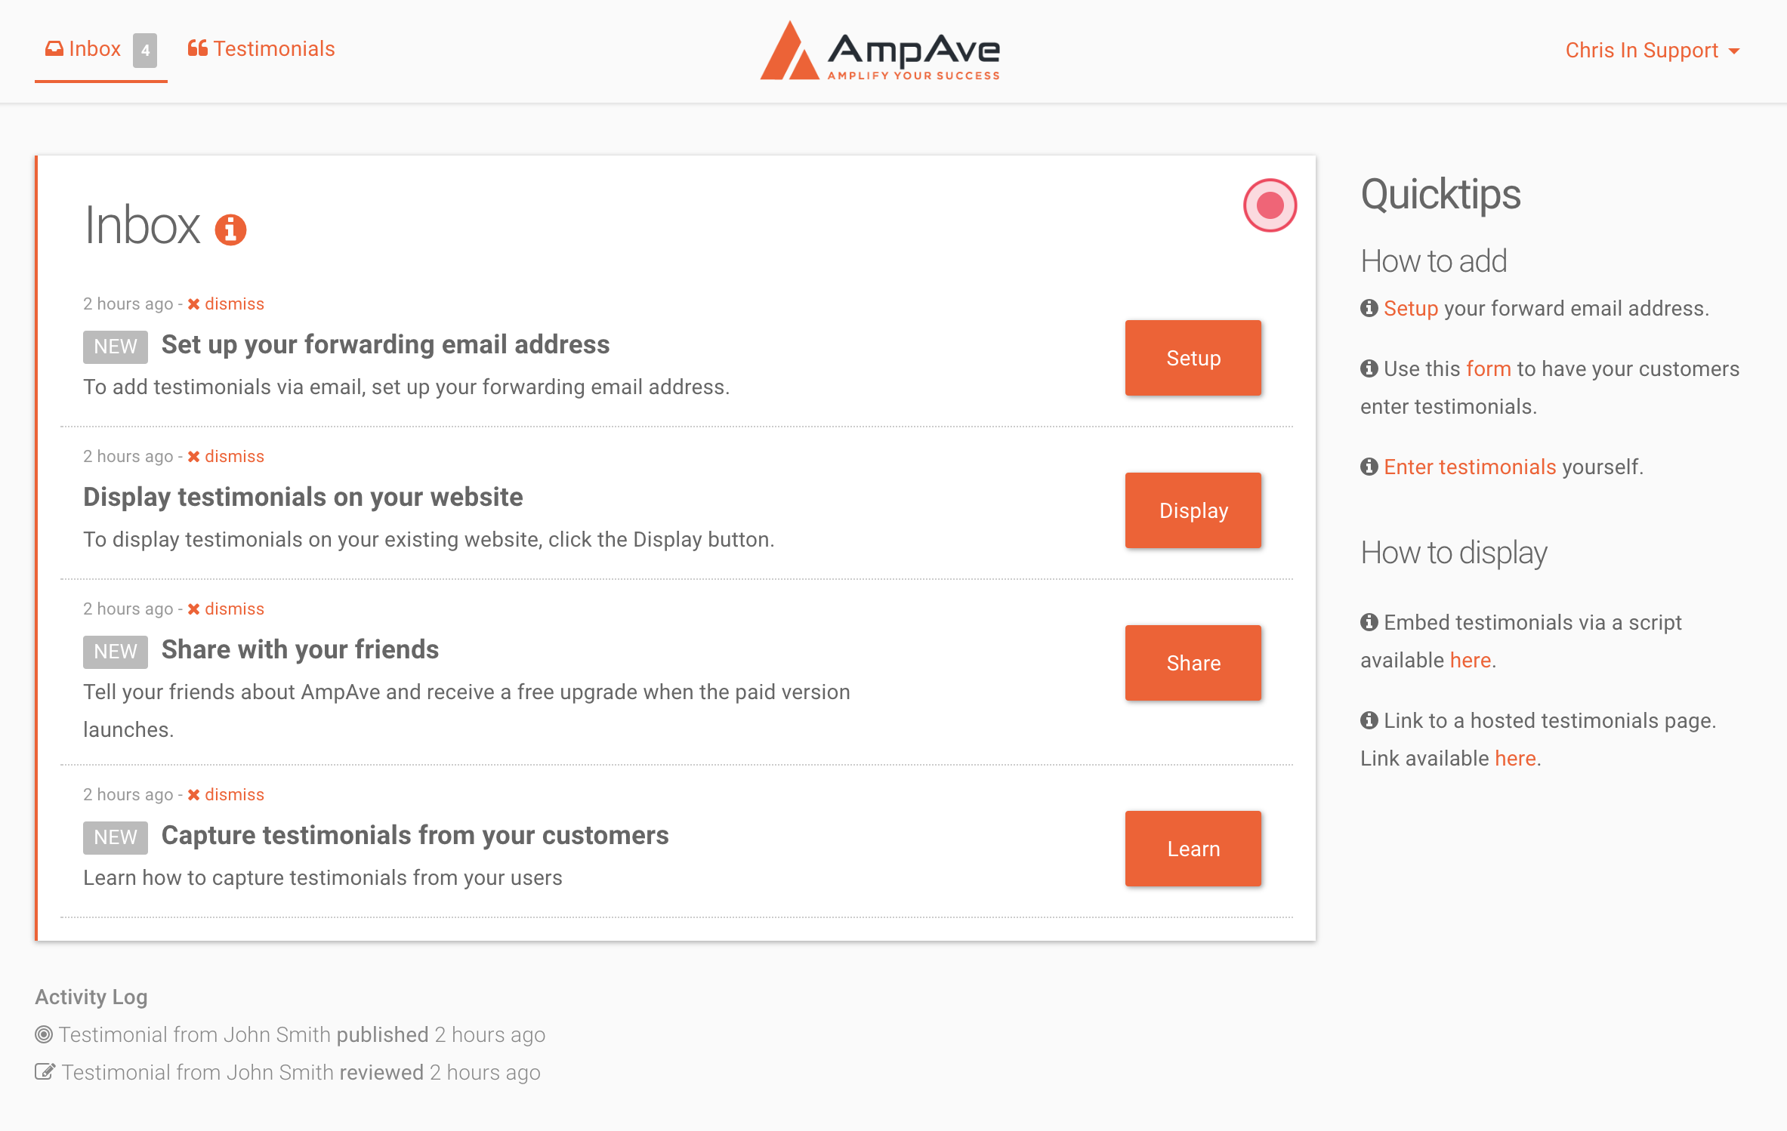Click the AmpAve triangle logo
The image size is (1787, 1131).
coord(790,51)
